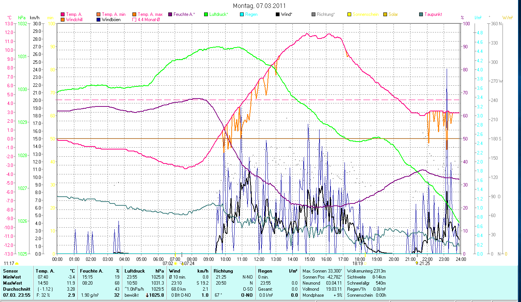Click the orange Windchill legend square
The image size is (521, 302).
tap(63, 20)
